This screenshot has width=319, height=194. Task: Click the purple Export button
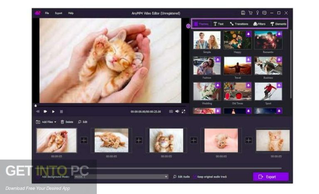[x=270, y=177]
